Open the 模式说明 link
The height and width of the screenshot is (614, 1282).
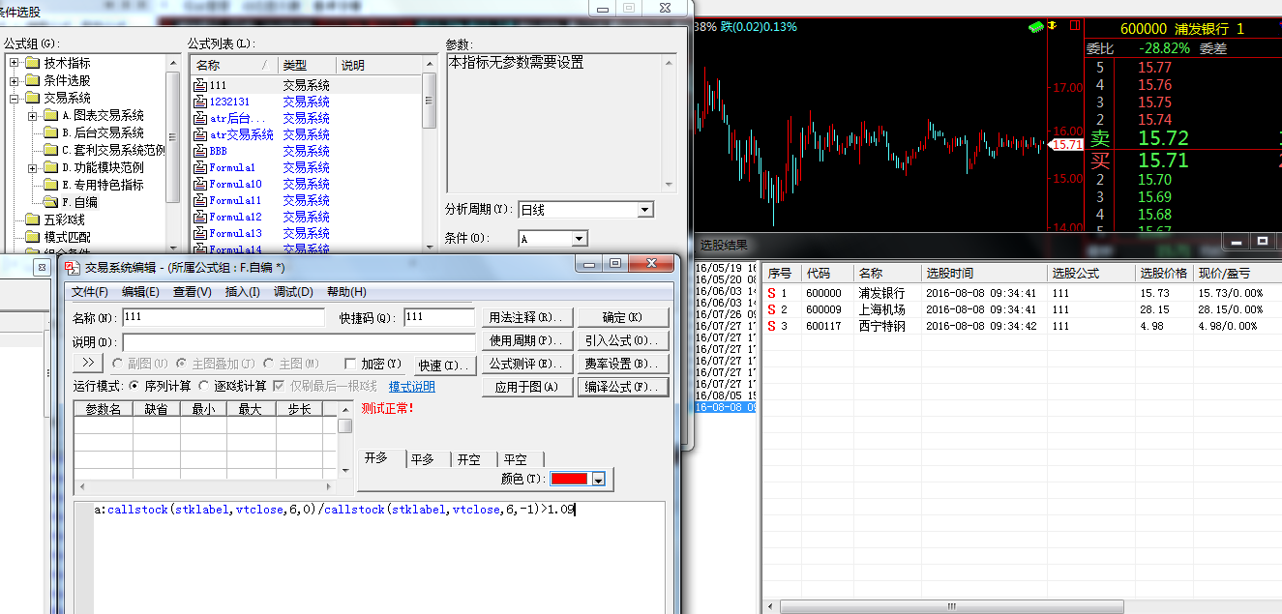(411, 387)
